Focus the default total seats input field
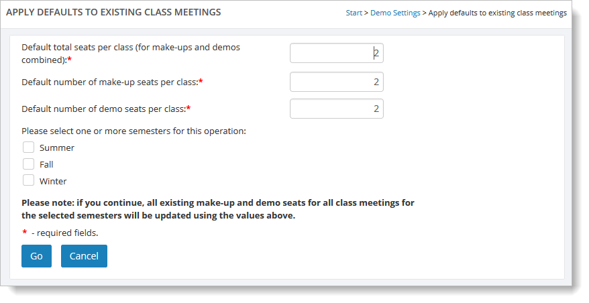 pos(337,53)
